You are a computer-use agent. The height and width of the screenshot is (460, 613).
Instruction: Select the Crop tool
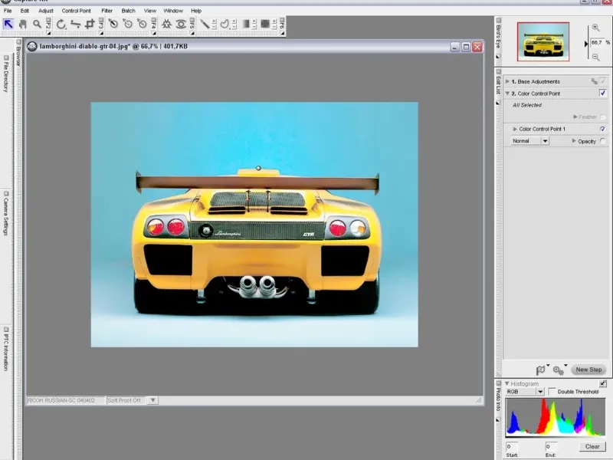pyautogui.click(x=90, y=24)
